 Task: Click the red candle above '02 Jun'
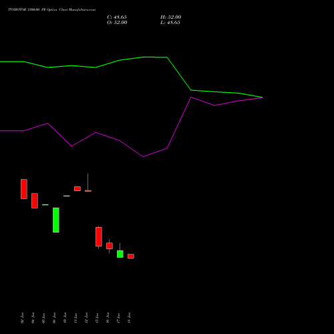(24, 189)
